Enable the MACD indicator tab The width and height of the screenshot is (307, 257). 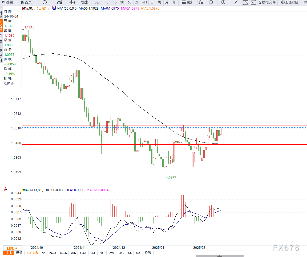[52, 253]
